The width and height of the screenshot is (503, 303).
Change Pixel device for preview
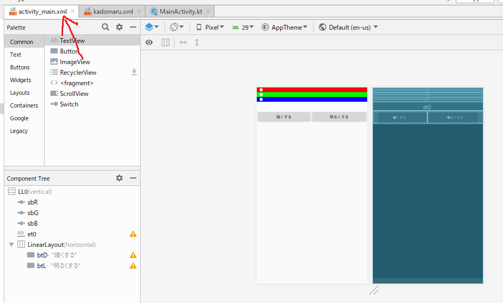(x=210, y=27)
